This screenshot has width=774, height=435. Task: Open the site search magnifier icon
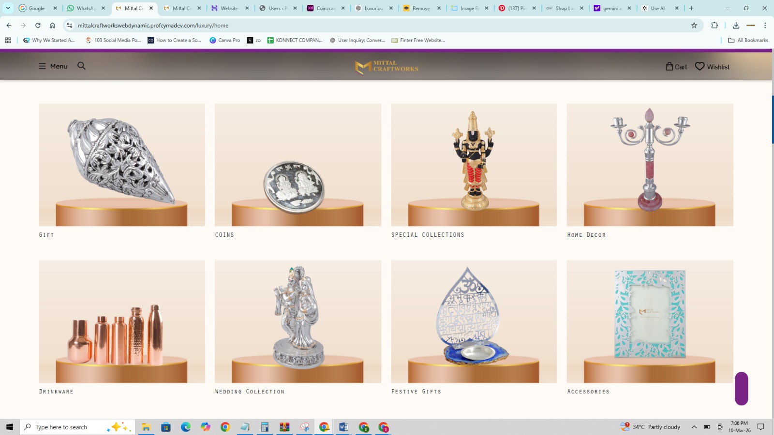81,66
